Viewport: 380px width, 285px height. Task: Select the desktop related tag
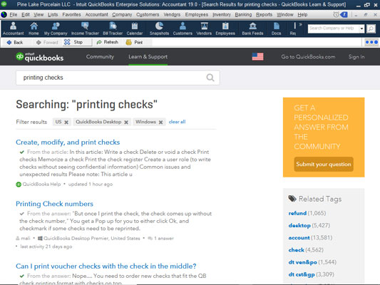click(299, 225)
